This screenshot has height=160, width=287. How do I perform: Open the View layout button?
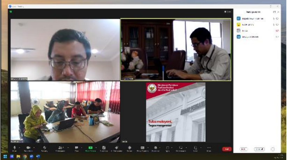pyautogui.click(x=228, y=12)
